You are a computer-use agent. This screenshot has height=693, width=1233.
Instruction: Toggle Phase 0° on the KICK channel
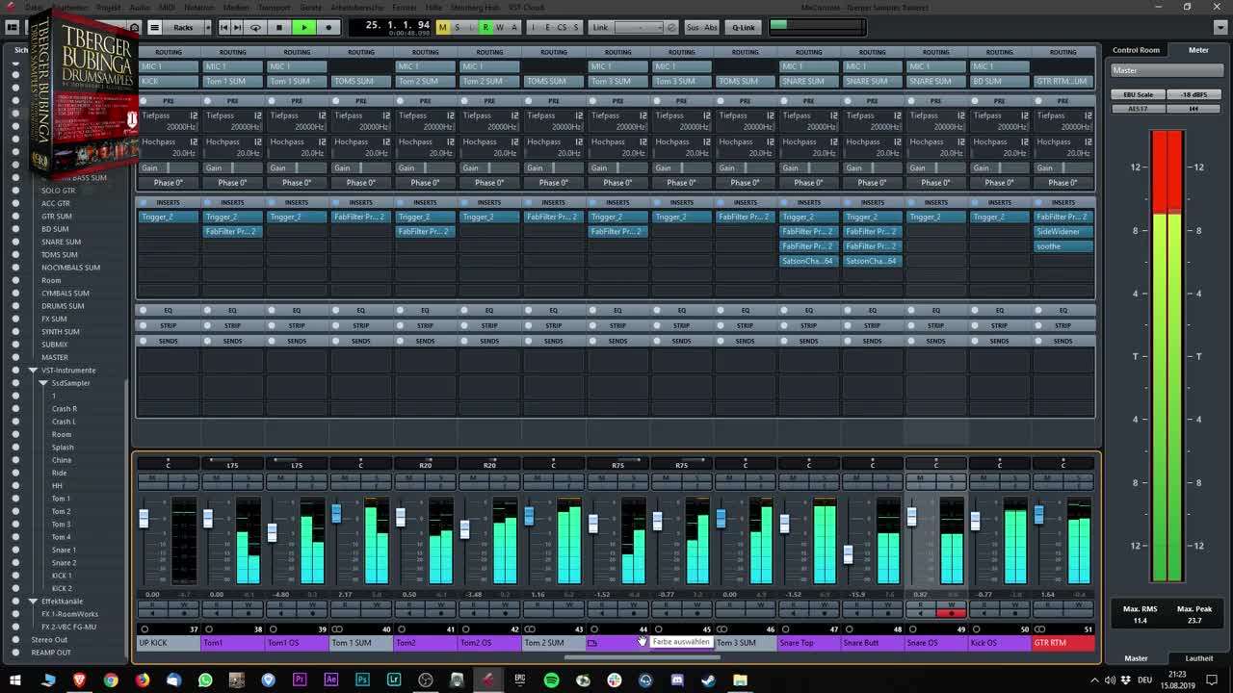[x=169, y=183]
